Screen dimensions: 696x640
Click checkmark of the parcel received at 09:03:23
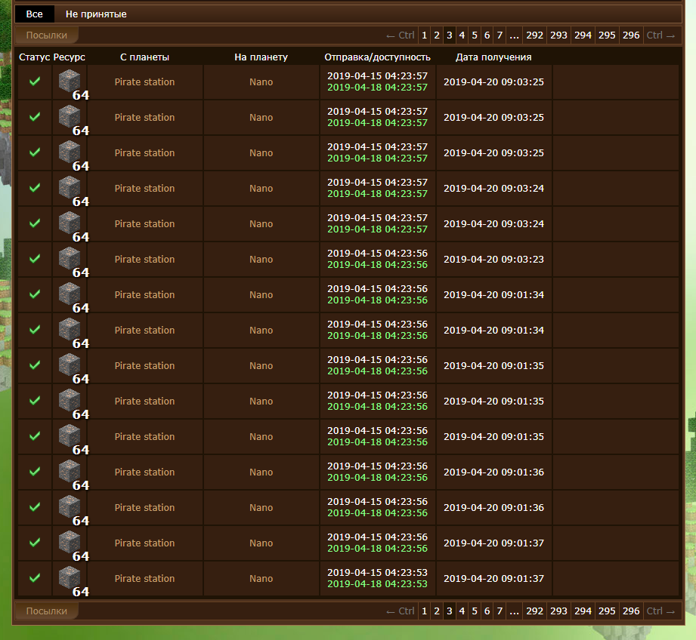click(35, 259)
